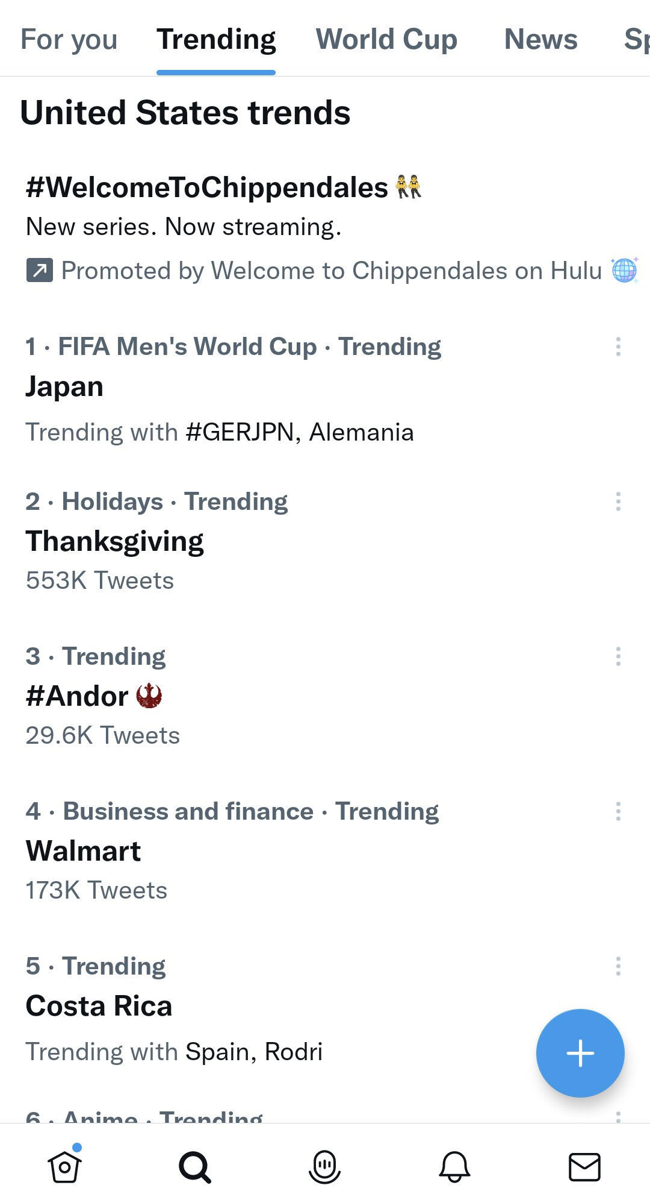Open more options for Thanksgiving trend
This screenshot has width=650, height=1203.
[618, 501]
